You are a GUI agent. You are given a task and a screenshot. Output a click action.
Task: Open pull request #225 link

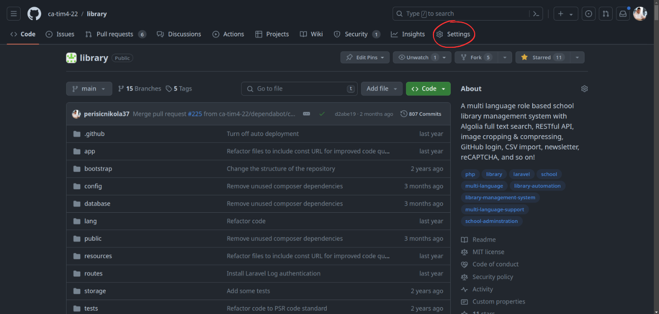pos(195,114)
